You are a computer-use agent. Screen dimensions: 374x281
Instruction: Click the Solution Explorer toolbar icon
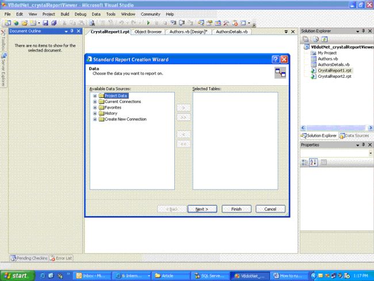click(x=201, y=23)
